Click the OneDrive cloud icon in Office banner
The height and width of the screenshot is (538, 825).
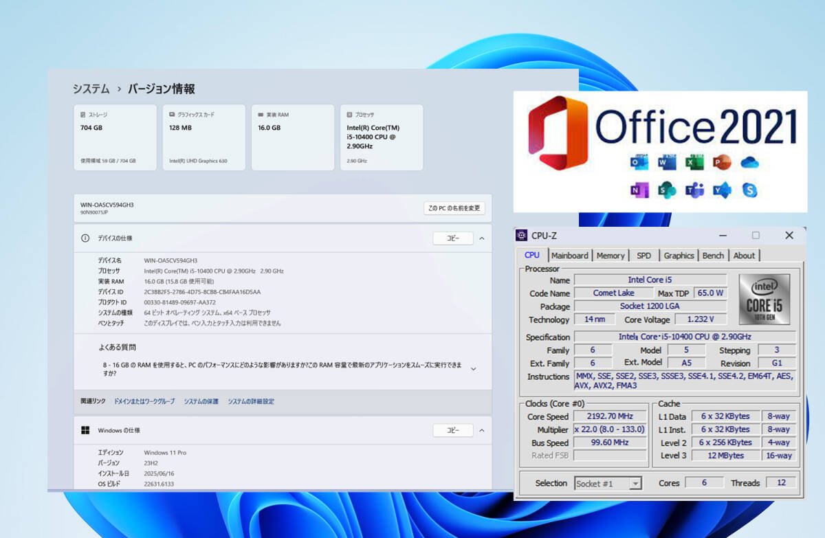pos(749,163)
